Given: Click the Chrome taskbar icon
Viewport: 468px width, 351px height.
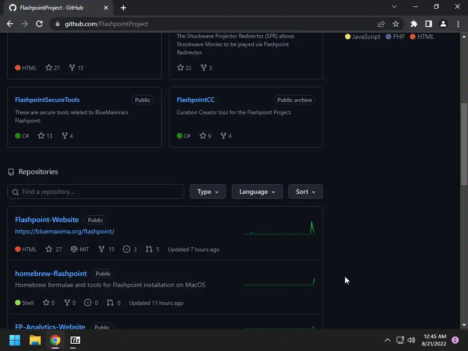Looking at the screenshot, I should (x=55, y=340).
